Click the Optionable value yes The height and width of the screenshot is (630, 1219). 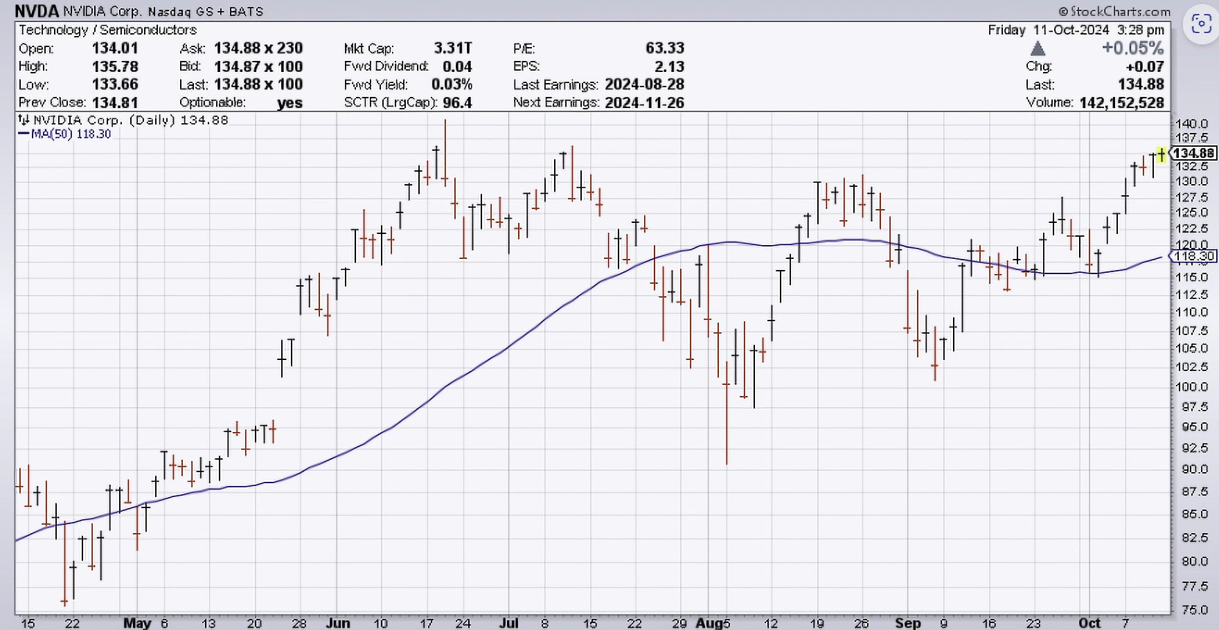290,103
